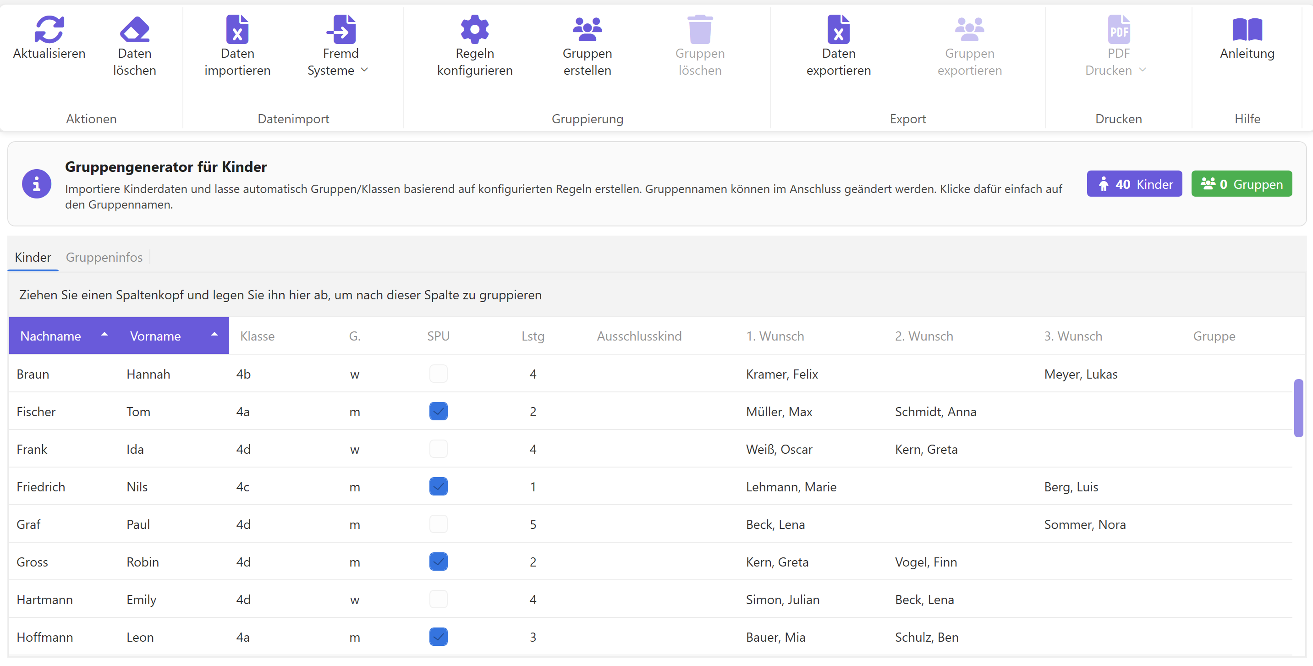Enable SPU checkbox for Braun Hannah
The width and height of the screenshot is (1313, 666).
tap(438, 374)
